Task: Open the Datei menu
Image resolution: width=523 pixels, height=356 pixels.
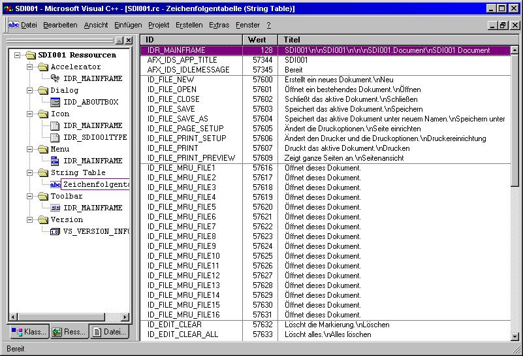Action: point(29,25)
